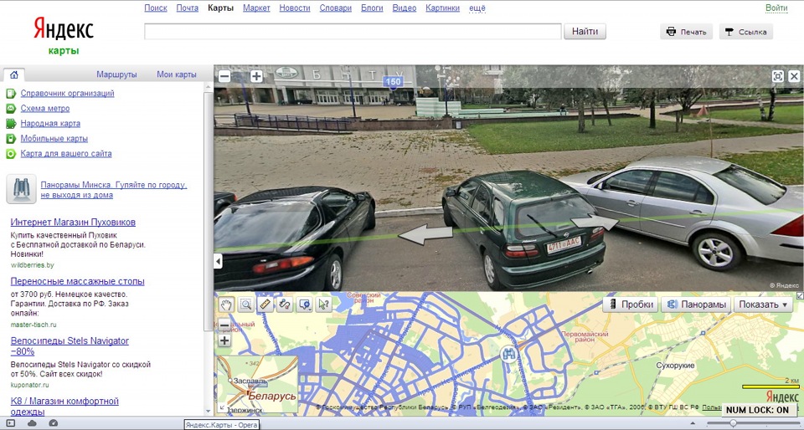Open the Новости service link

click(295, 8)
